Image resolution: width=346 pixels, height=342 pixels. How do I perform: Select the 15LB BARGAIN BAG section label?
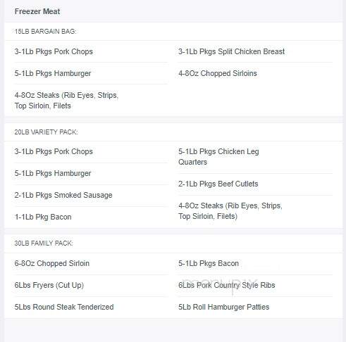[x=45, y=32]
